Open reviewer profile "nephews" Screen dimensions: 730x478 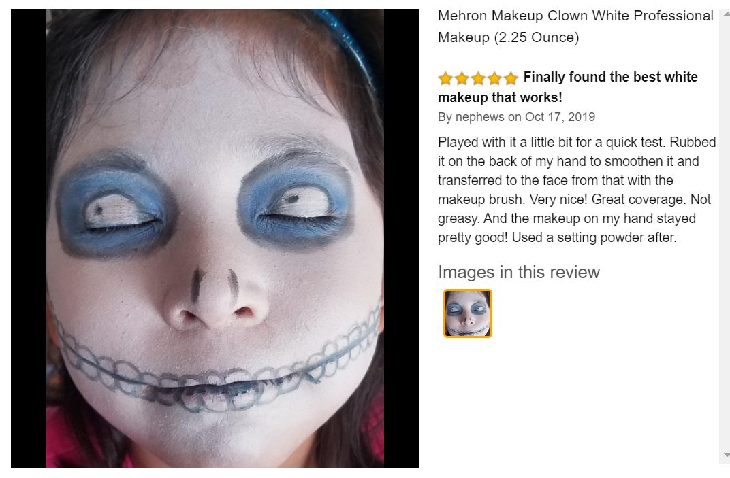click(479, 117)
